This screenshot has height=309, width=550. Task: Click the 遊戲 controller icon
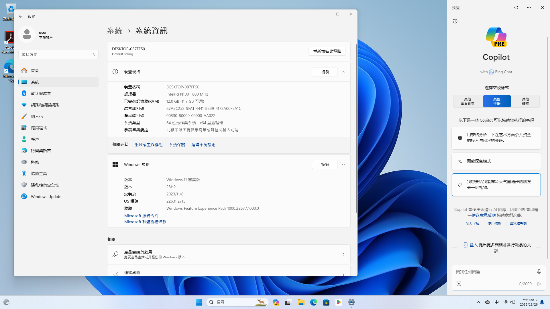tap(24, 162)
